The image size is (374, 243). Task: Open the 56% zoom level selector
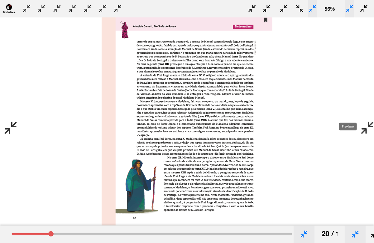(329, 9)
